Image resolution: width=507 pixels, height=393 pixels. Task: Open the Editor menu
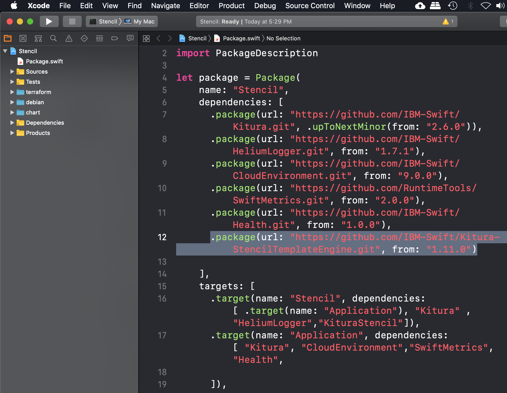199,6
